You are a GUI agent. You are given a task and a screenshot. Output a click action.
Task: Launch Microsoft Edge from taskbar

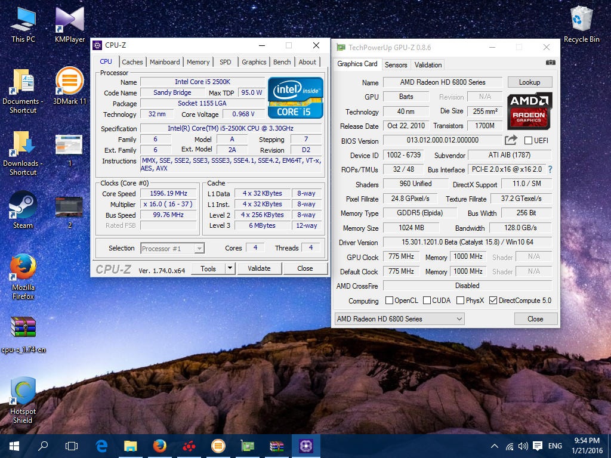click(101, 446)
